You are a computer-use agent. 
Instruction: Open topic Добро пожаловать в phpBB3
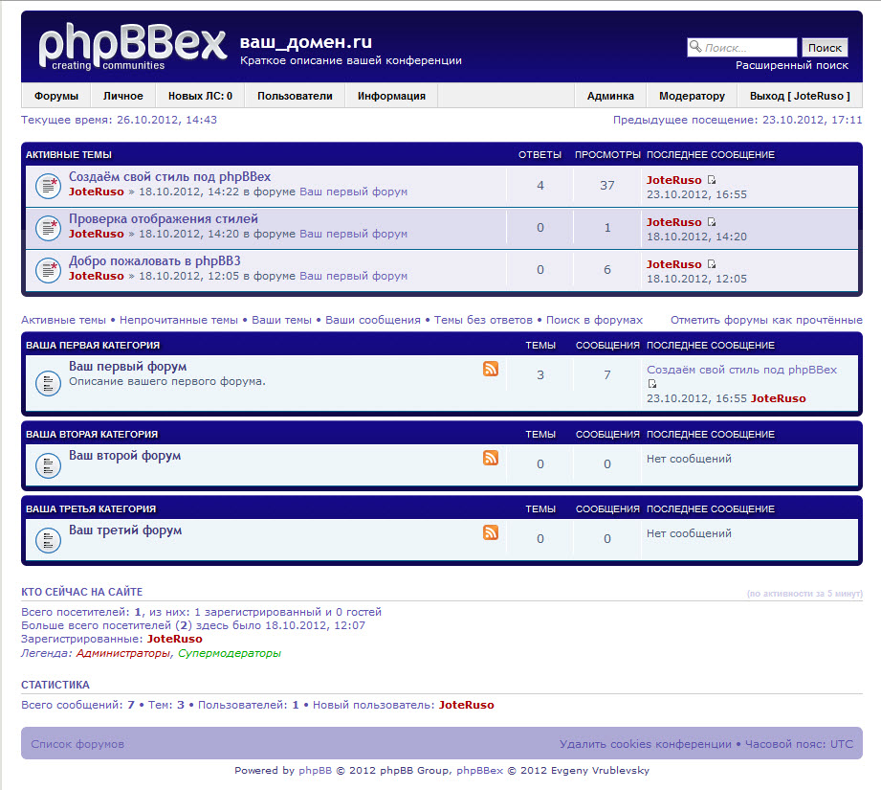click(154, 260)
